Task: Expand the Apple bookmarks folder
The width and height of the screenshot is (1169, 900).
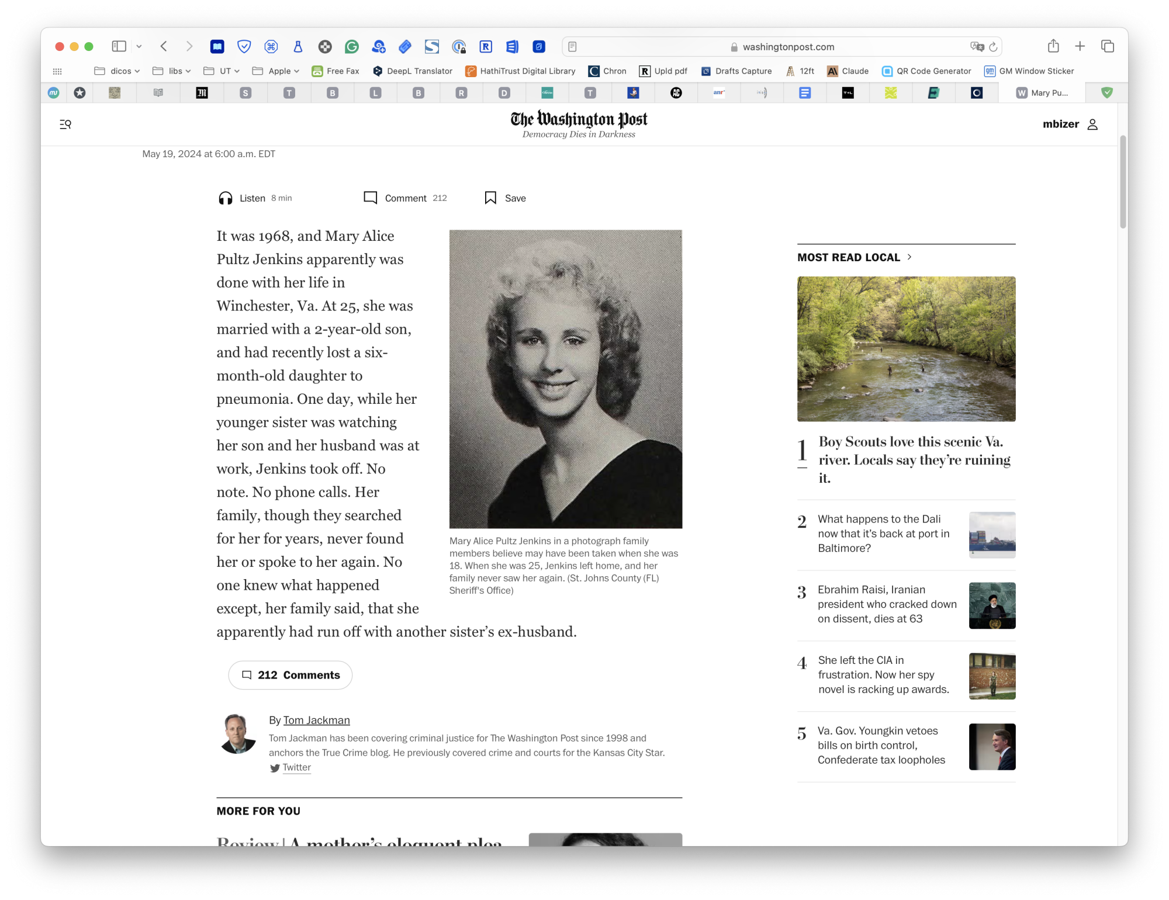Action: (x=276, y=71)
